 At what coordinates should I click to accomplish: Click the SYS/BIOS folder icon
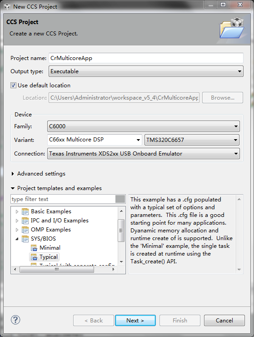pyautogui.click(x=25, y=239)
